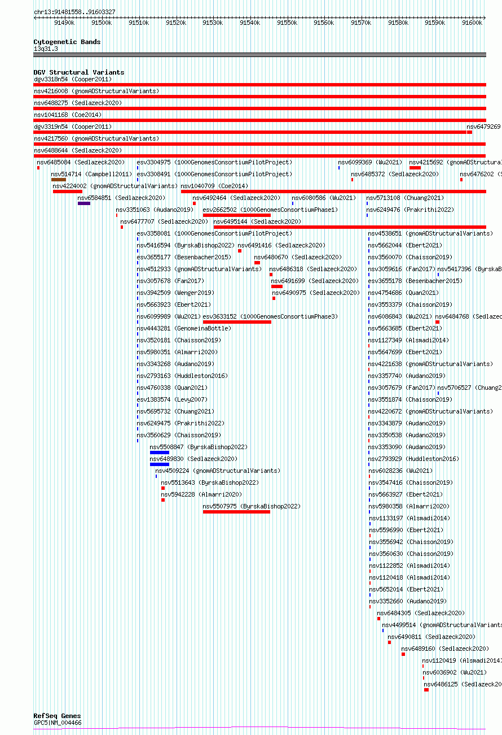The width and height of the screenshot is (502, 735).
Task: Click the nsv4509224 (gnomADStructuralVariants) label
Action: [x=217, y=471]
